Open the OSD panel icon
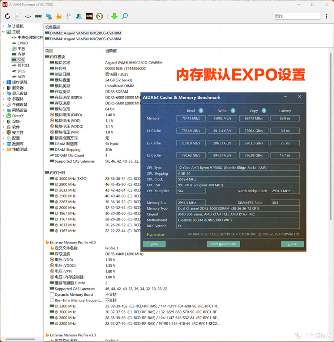The image size is (334, 342). (x=89, y=16)
